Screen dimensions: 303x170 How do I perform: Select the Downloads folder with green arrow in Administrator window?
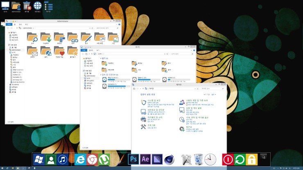46,38
